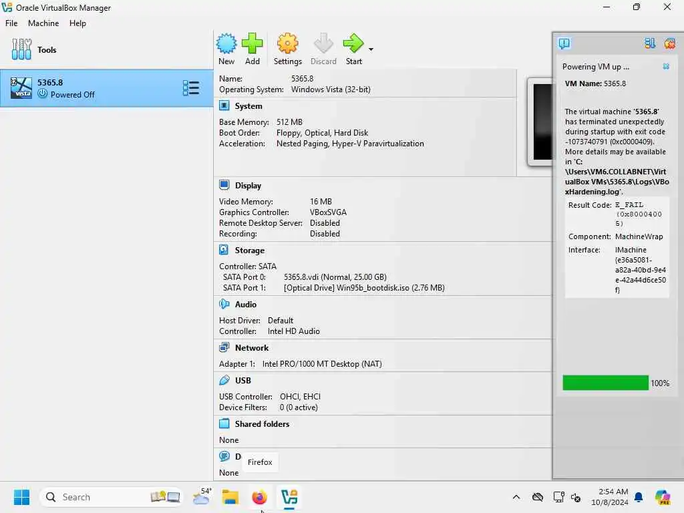The width and height of the screenshot is (684, 513).
Task: Open the File menu
Action: (x=11, y=23)
